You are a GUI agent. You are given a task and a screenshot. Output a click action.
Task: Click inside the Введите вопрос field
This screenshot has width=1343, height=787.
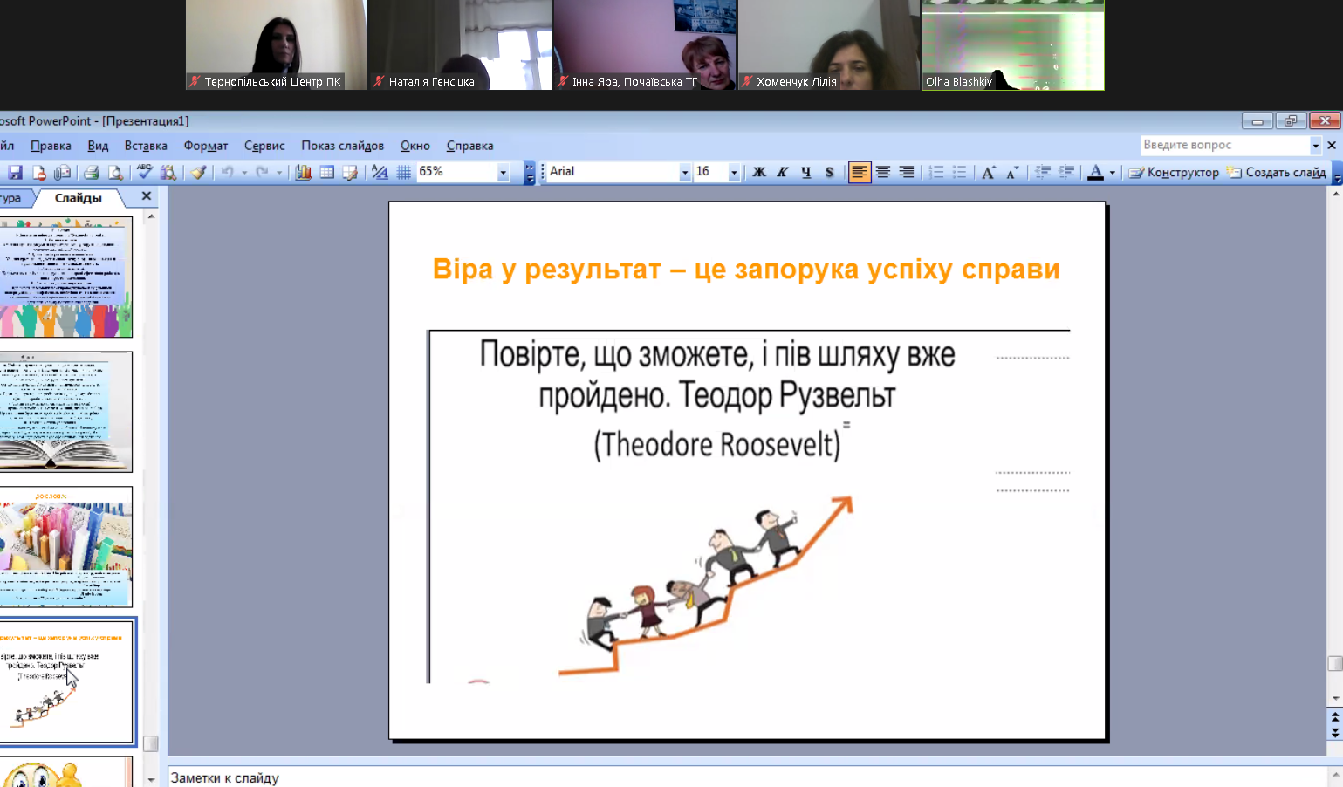(x=1225, y=145)
